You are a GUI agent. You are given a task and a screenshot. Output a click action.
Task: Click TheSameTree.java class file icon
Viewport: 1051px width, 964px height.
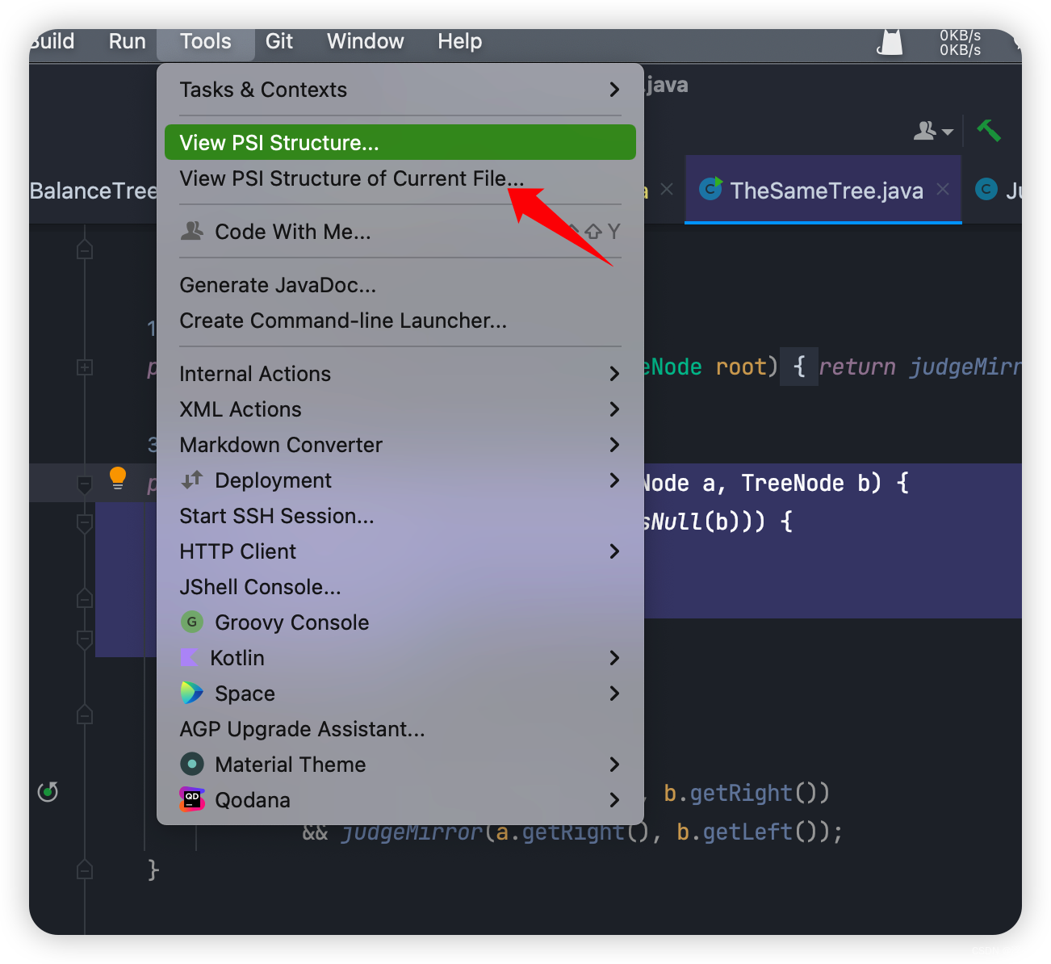click(x=710, y=189)
